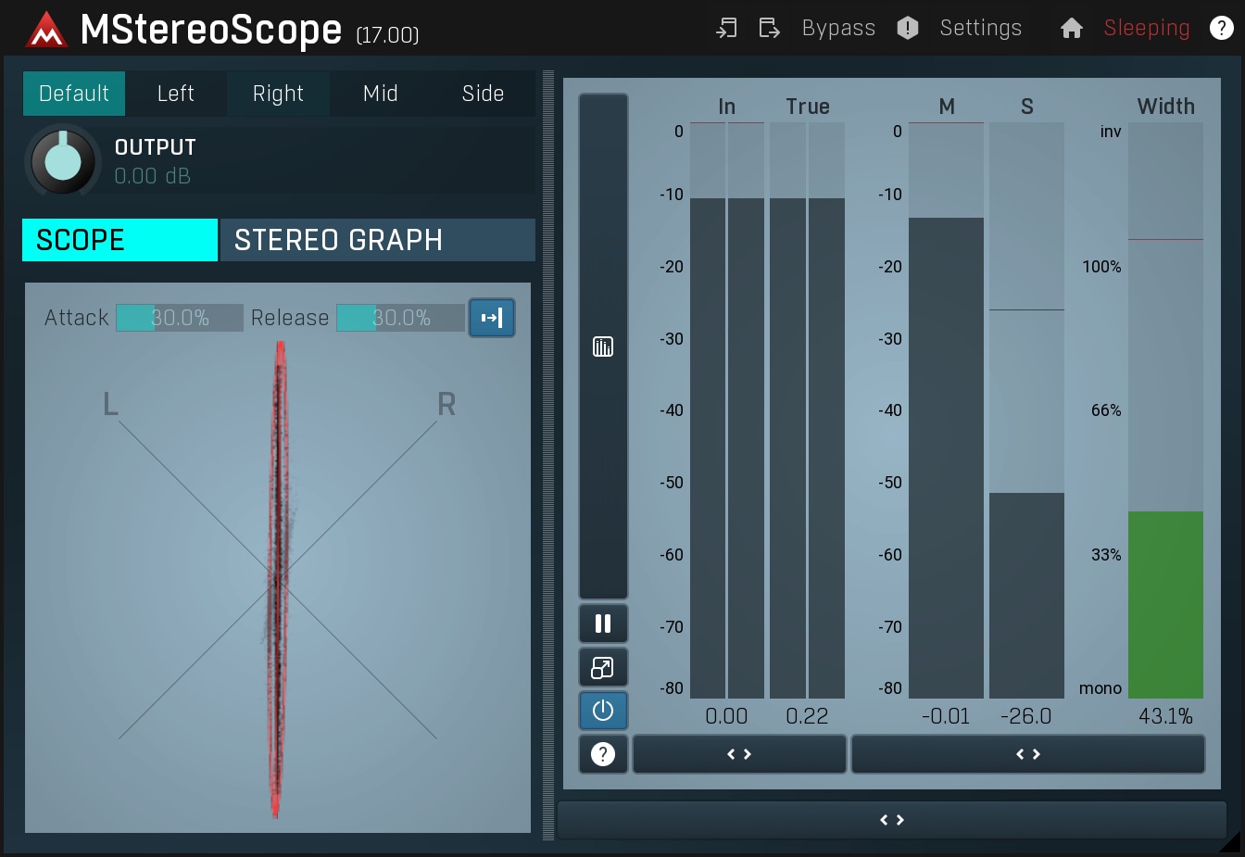This screenshot has height=857, width=1245.
Task: Switch to the STEREO GRAPH tab
Action: [377, 241]
